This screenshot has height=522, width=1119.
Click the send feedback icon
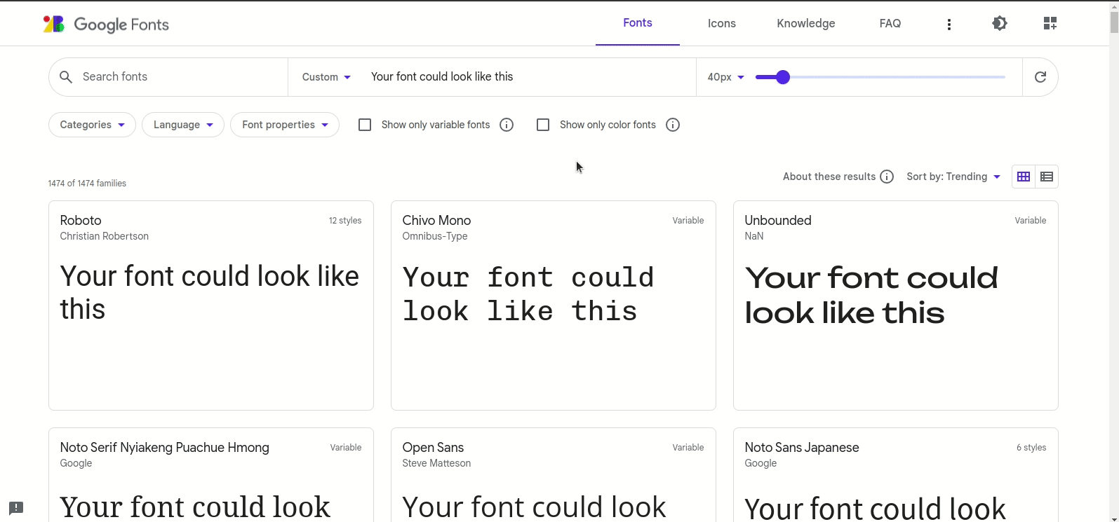point(16,508)
